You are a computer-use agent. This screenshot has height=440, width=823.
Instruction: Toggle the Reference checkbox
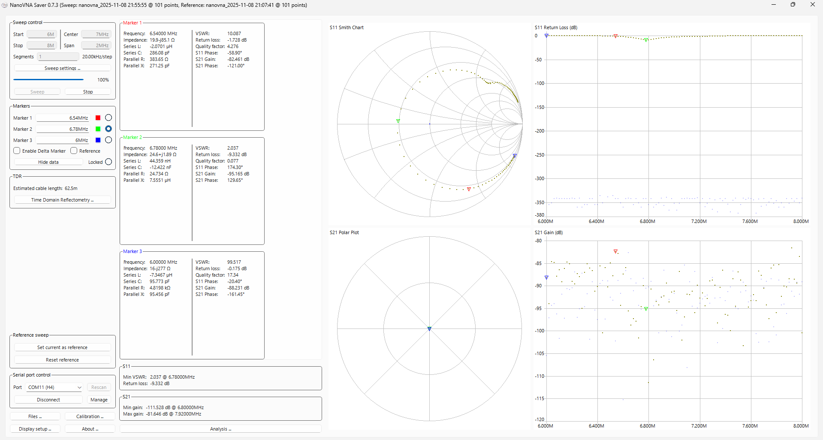click(x=74, y=151)
